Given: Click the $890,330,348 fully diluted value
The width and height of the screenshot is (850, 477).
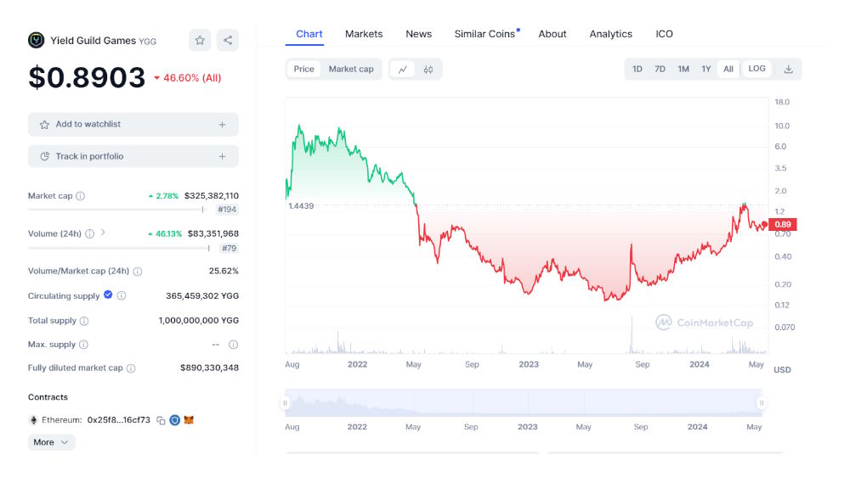Looking at the screenshot, I should pos(209,368).
